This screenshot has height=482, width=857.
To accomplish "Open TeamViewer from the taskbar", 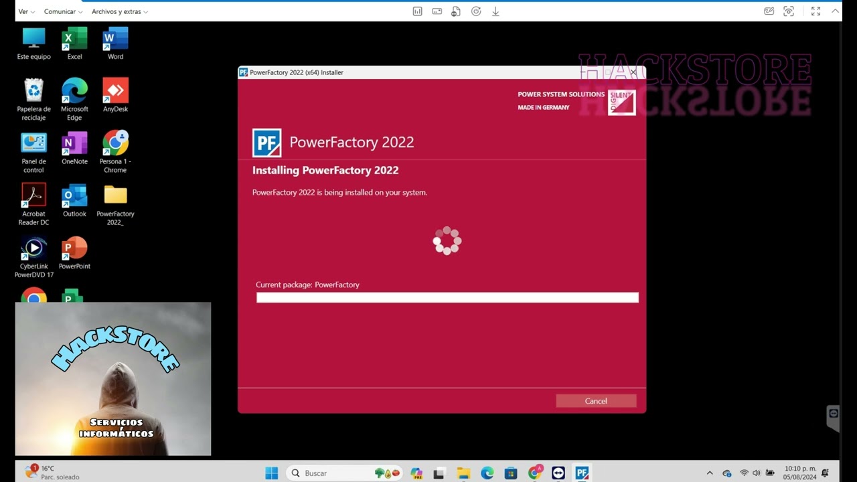I will [558, 473].
